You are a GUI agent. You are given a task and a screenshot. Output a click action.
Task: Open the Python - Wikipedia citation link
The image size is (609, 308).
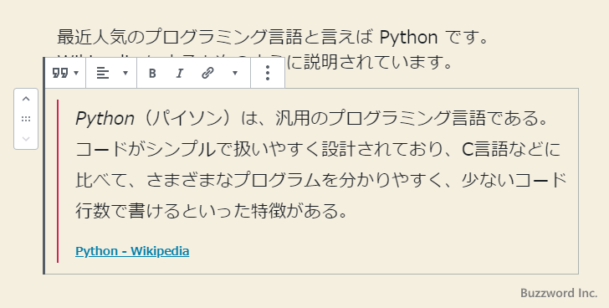[132, 251]
